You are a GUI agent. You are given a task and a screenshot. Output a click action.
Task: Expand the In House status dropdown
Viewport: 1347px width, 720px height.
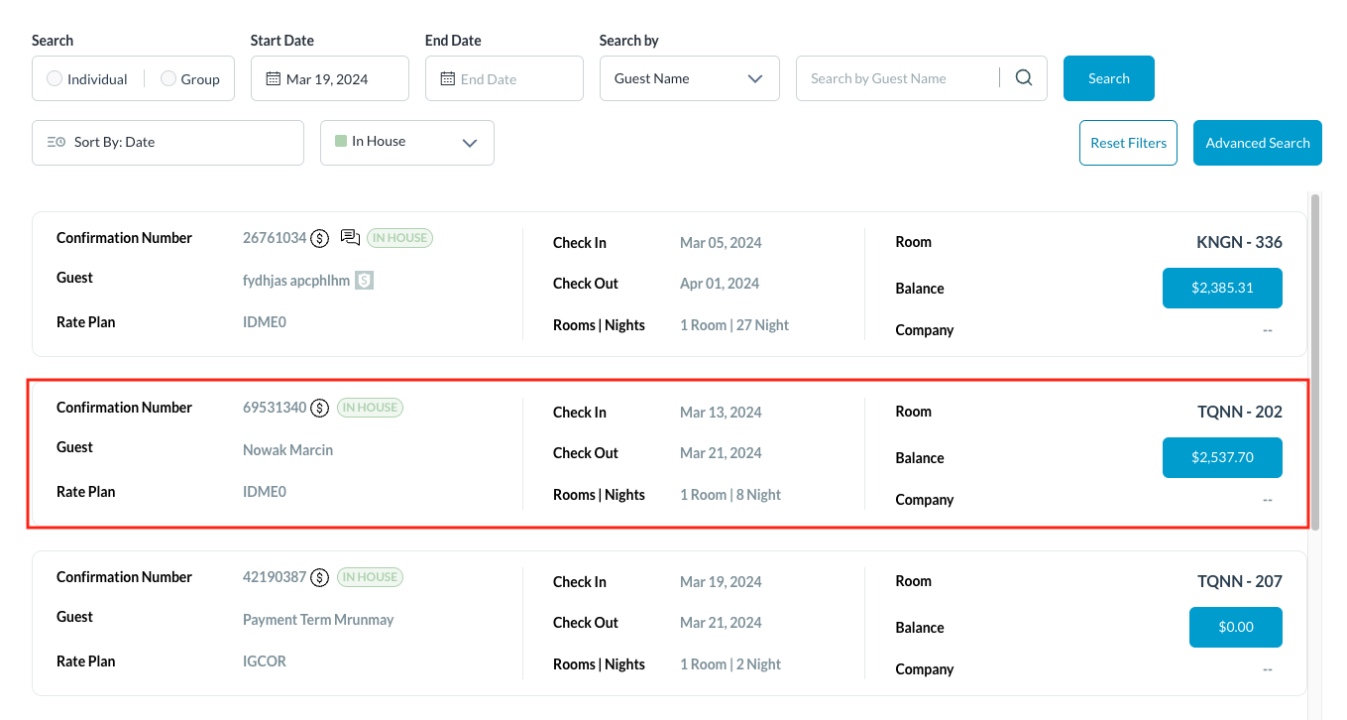[406, 143]
